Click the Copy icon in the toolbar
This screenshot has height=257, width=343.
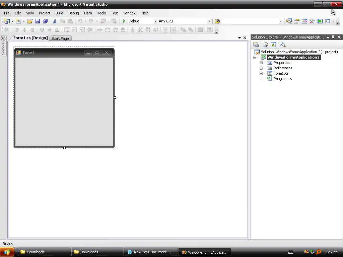[x=63, y=21]
